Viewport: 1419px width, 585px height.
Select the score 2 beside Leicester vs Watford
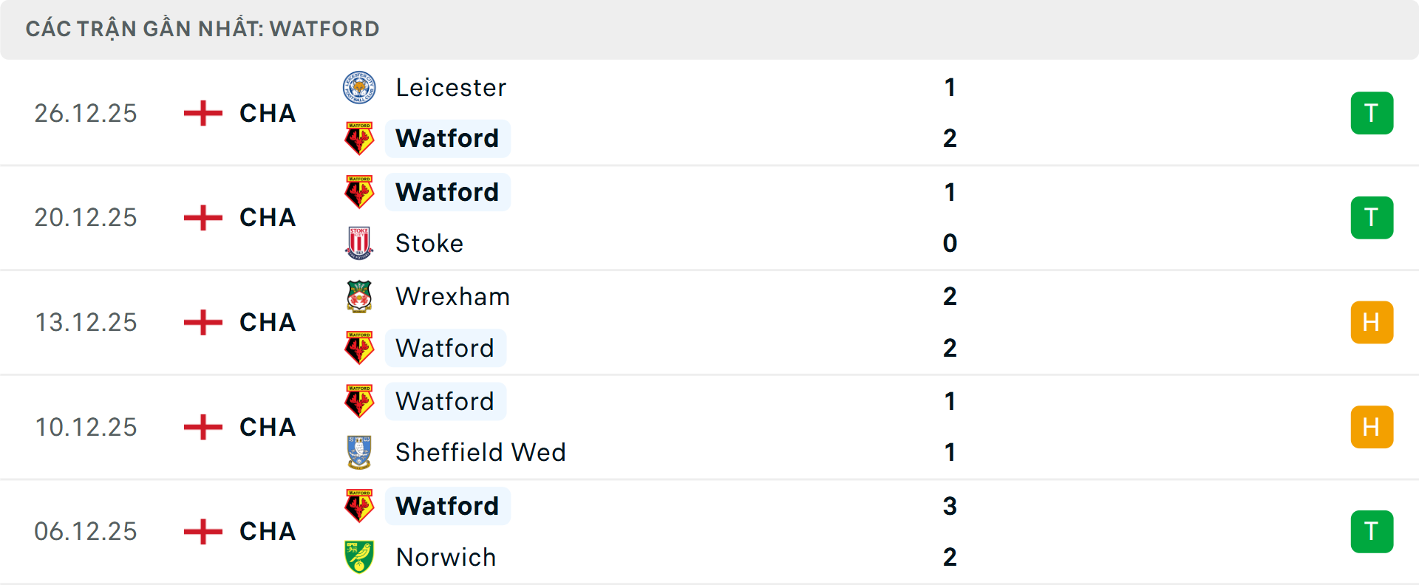pyautogui.click(x=950, y=138)
